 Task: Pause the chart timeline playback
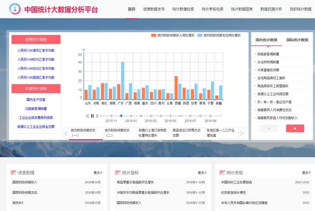pos(92,116)
